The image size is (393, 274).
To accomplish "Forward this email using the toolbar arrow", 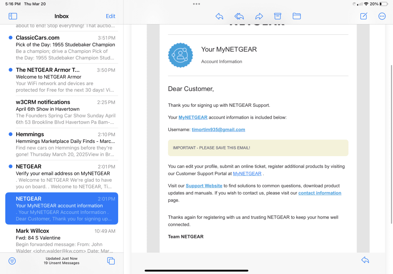I will pyautogui.click(x=259, y=16).
